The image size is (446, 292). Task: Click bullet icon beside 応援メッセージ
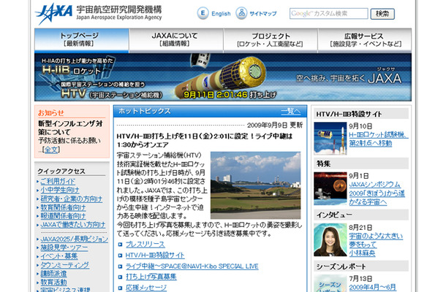(x=120, y=288)
